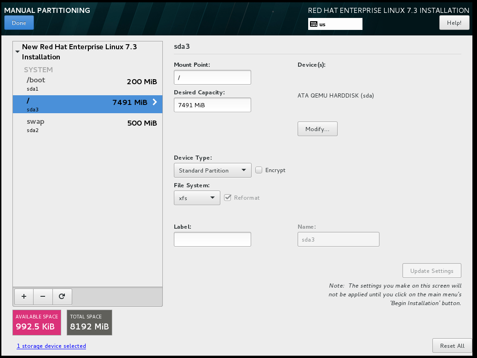Click the sda3 heading above Mount Point
477x358 pixels.
(x=182, y=46)
